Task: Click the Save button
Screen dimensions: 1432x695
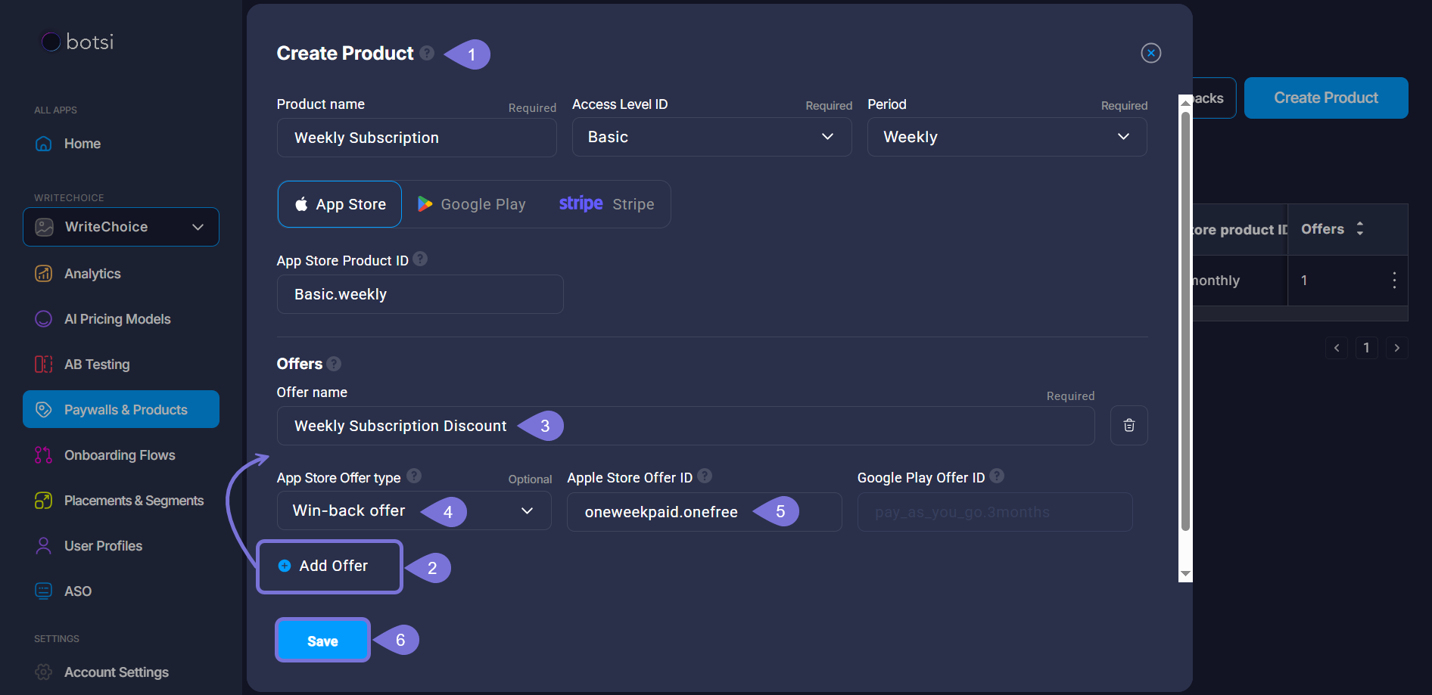Action: tap(322, 641)
